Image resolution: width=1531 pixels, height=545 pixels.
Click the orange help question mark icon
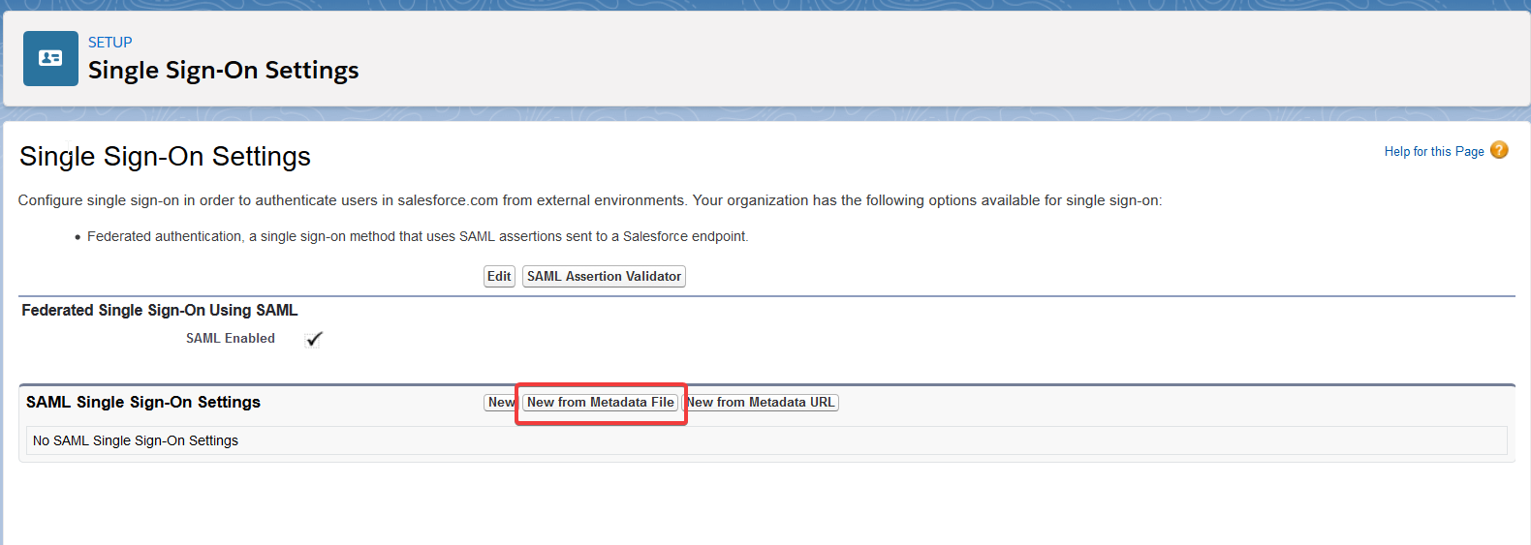click(1499, 150)
